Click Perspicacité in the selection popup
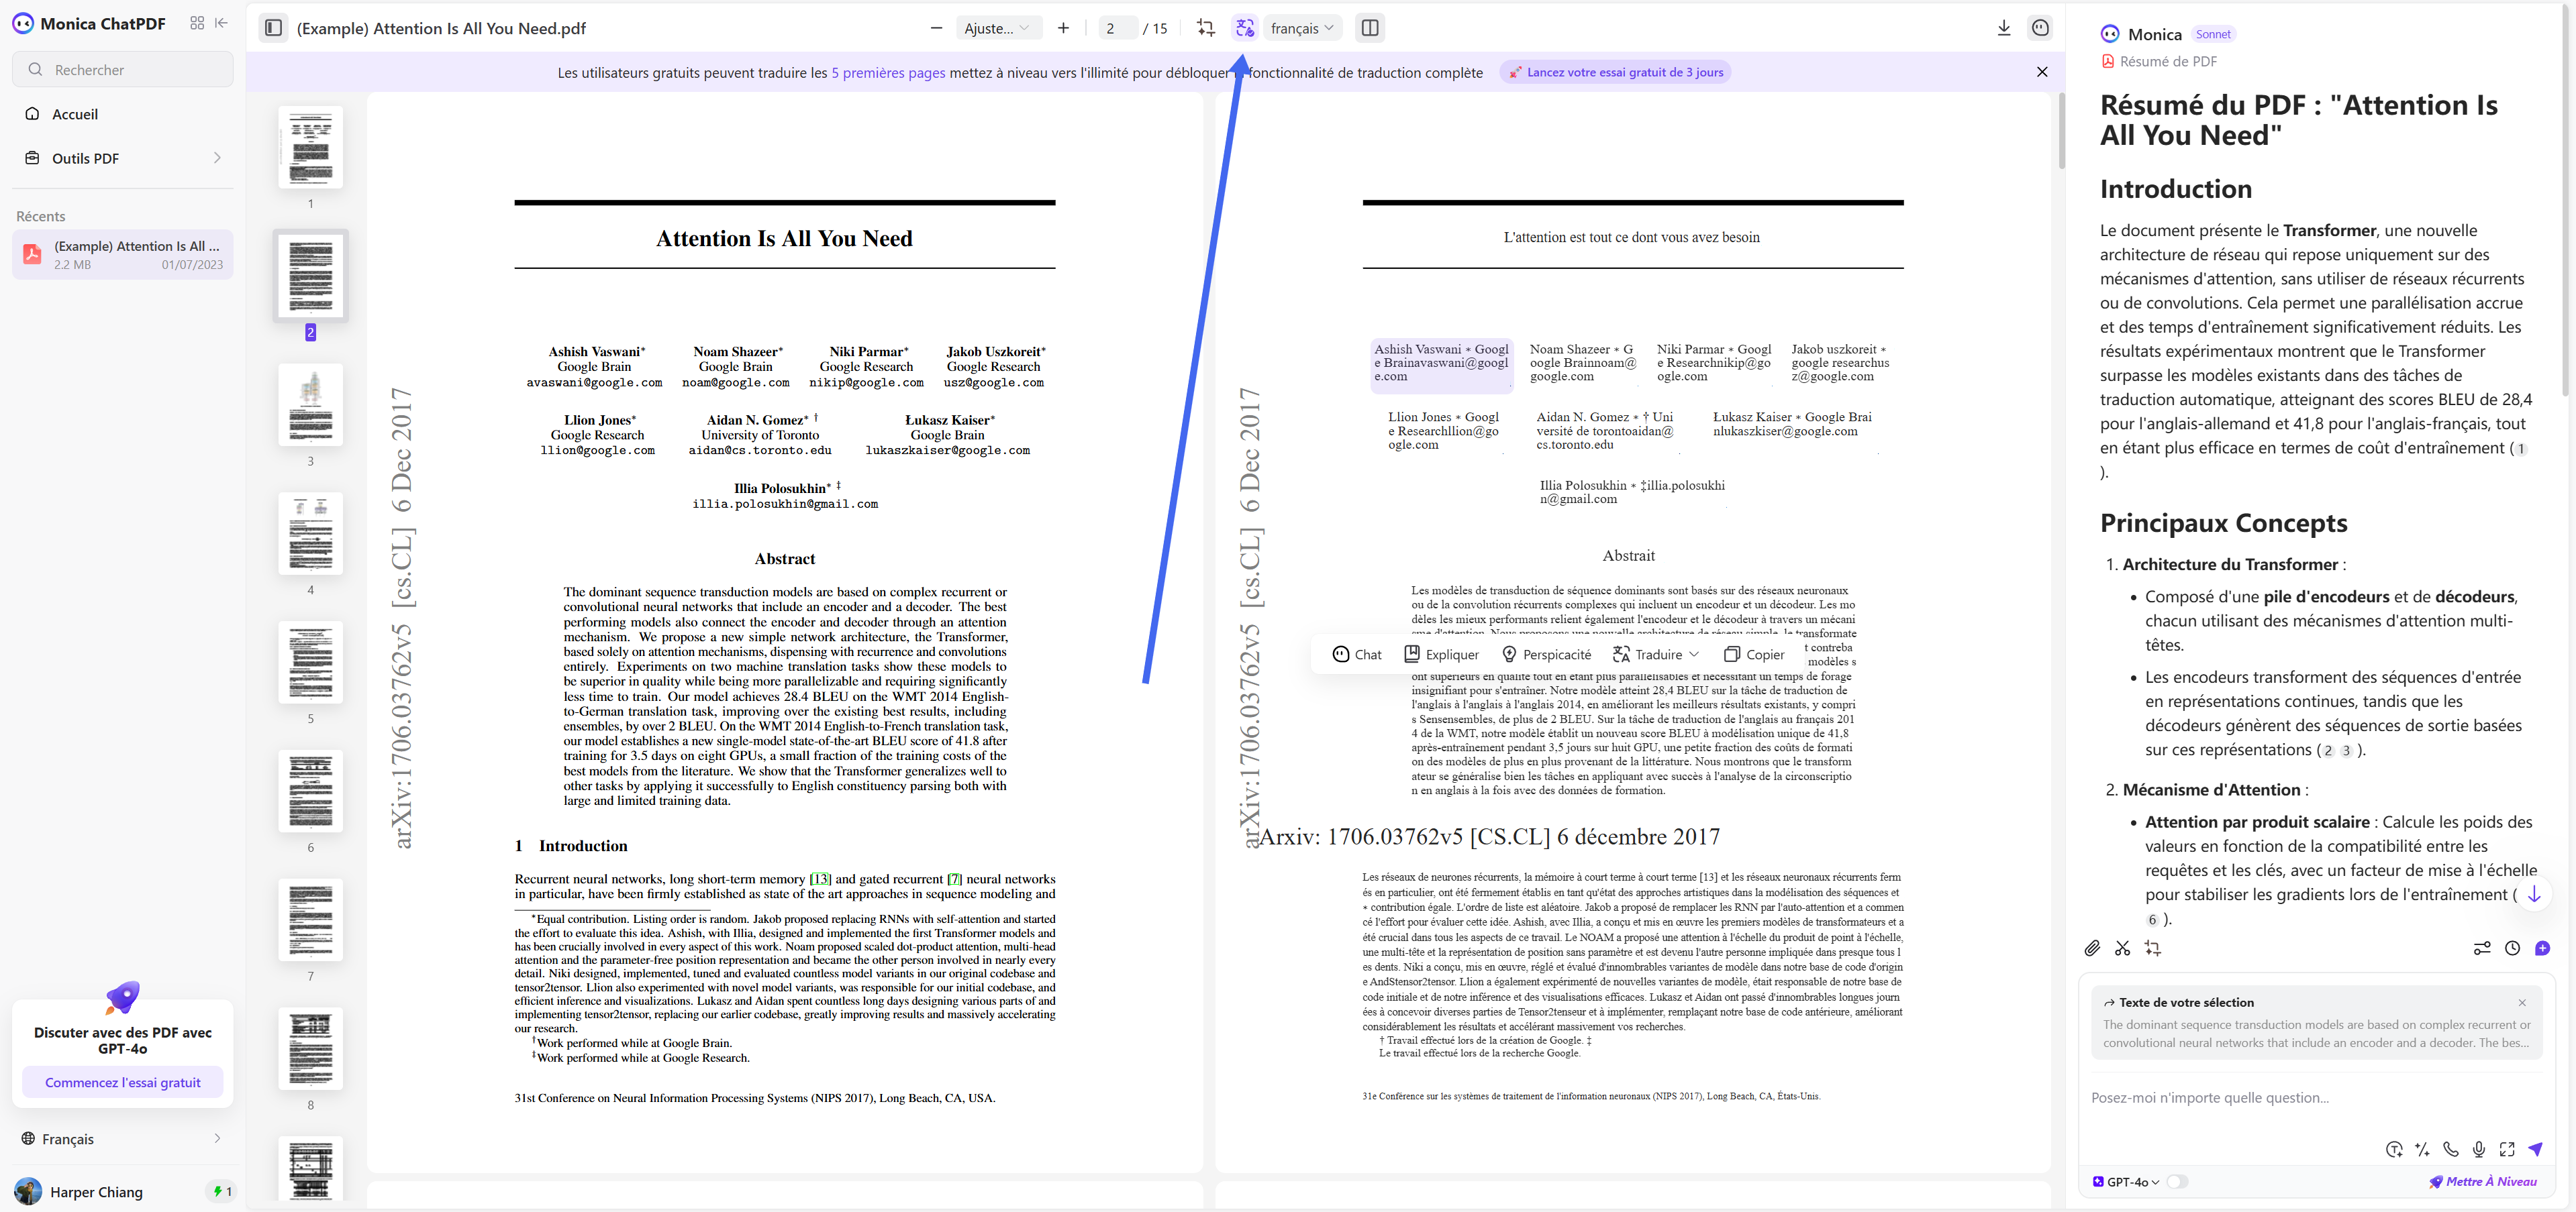Screen dimensions: 2576x1212 1546,655
